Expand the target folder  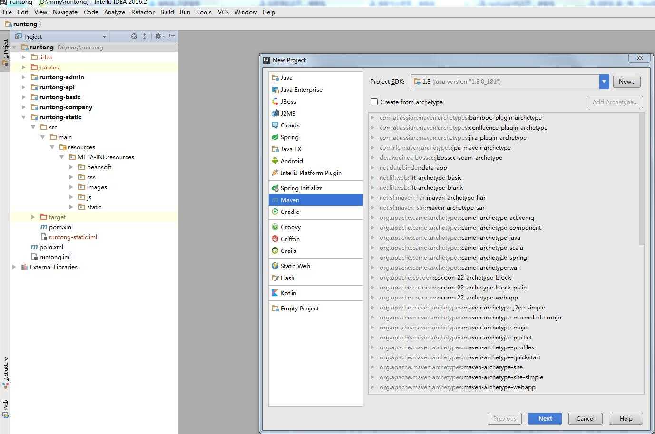(33, 217)
